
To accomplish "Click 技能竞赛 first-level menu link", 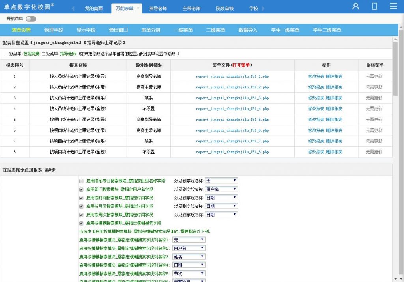I will tap(32, 54).
